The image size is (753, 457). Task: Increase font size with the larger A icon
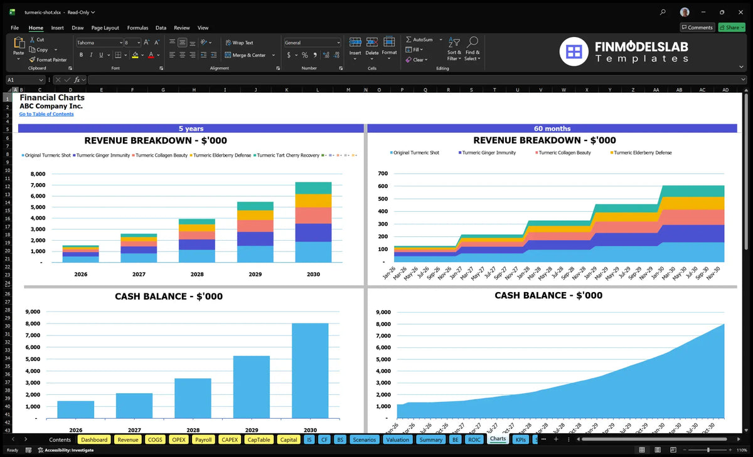[147, 43]
